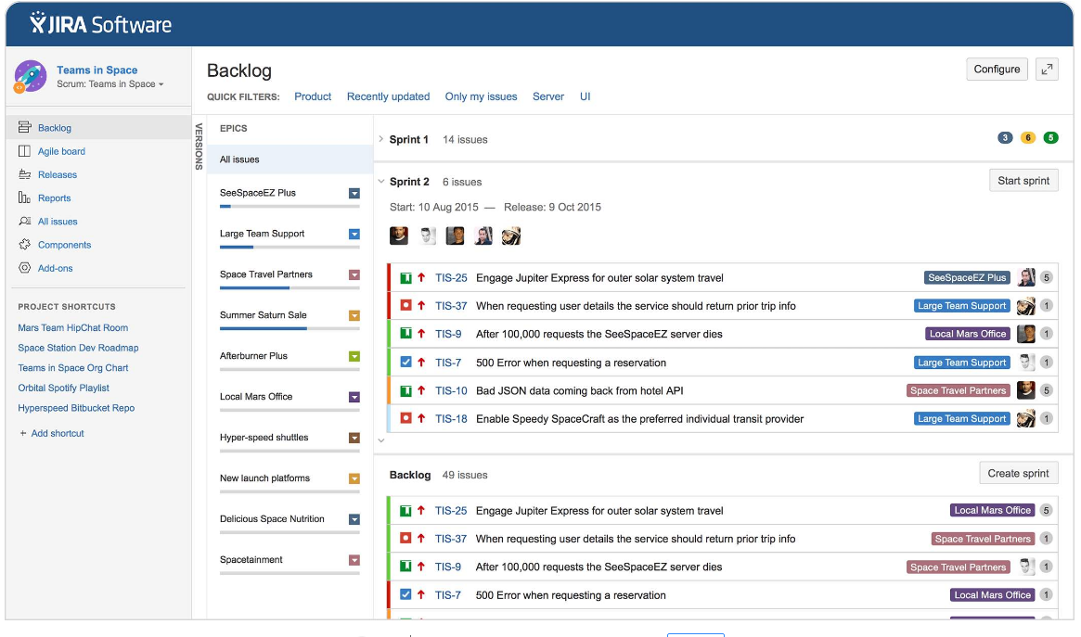Click the Reports chart icon in sidebar

click(25, 197)
